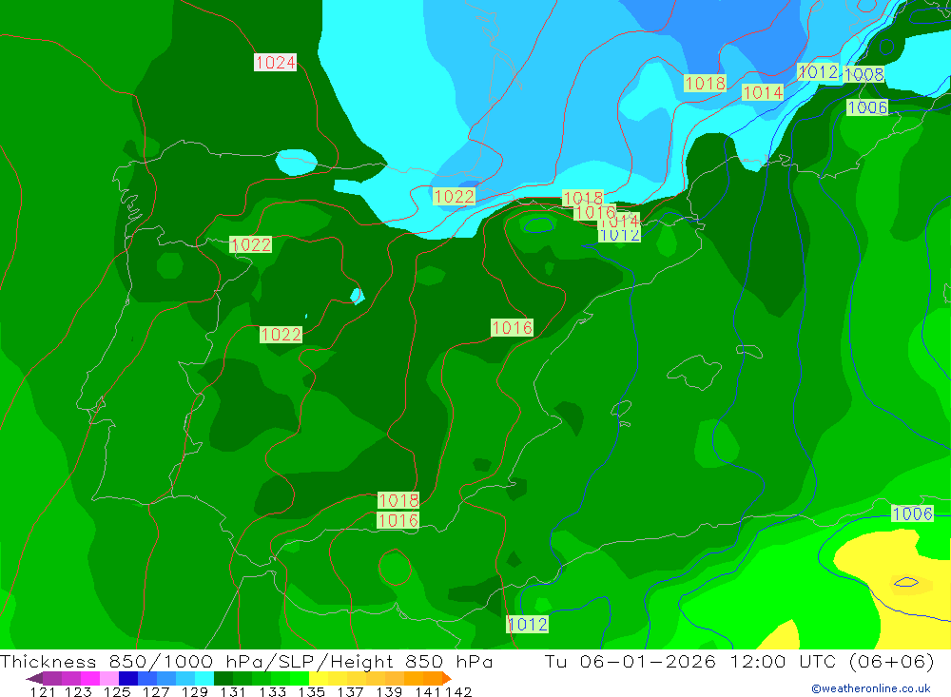
Task: Click the 1006 label near the yellow region
Action: (x=912, y=513)
